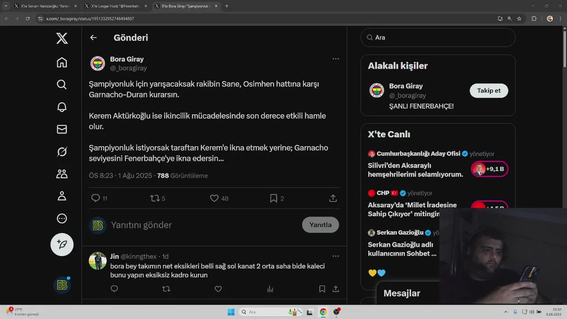This screenshot has height=319, width=567.
Task: Click @kinngthex handle on the reply
Action: coord(139,257)
